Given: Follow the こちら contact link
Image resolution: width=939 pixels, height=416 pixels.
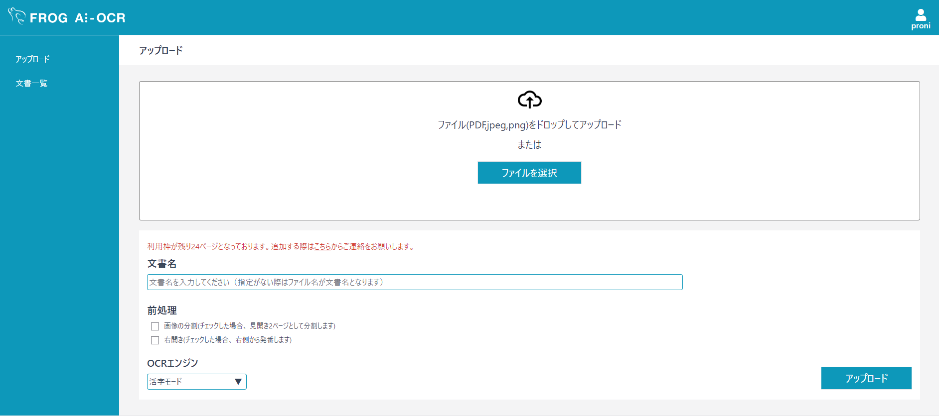Looking at the screenshot, I should click(322, 246).
